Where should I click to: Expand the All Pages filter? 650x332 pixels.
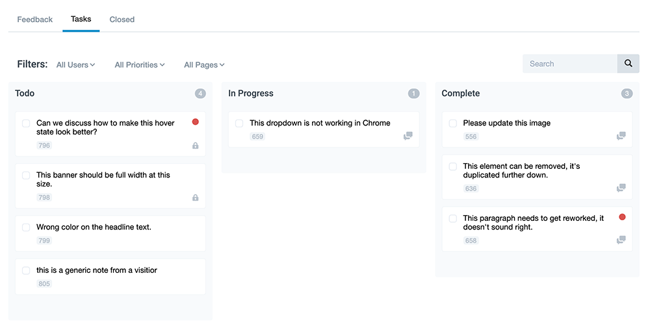(204, 65)
